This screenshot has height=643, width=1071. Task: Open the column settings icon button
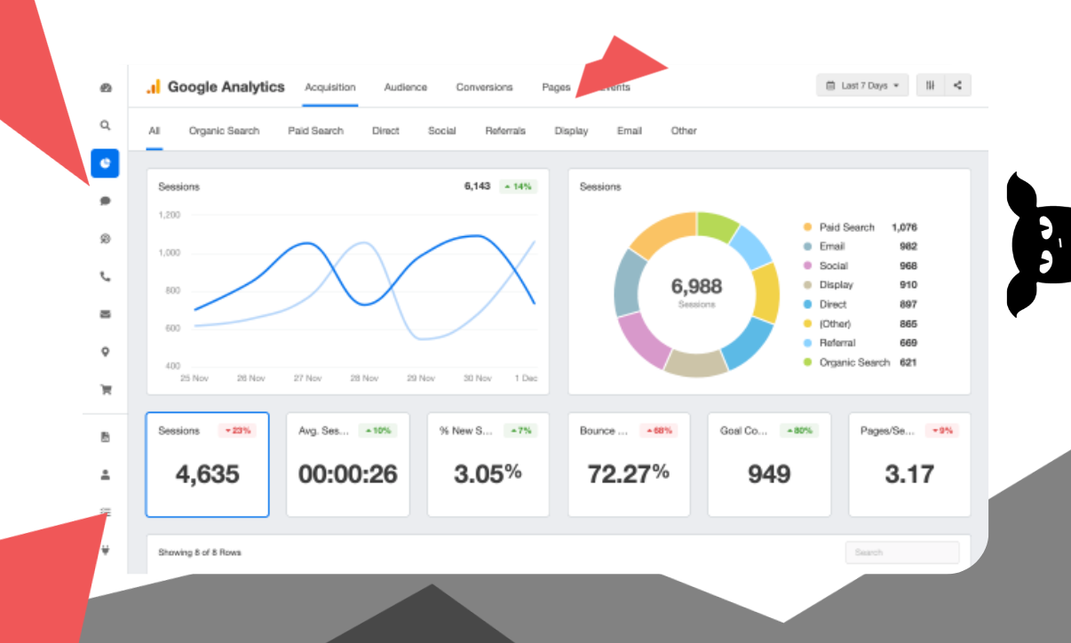click(930, 85)
